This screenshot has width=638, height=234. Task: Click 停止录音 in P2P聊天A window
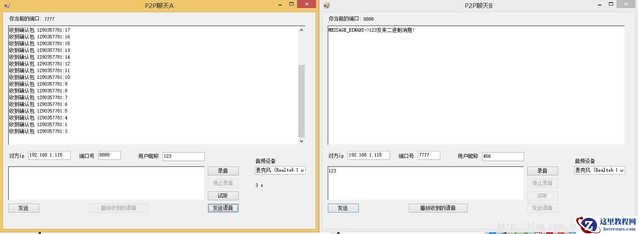pos(223,183)
